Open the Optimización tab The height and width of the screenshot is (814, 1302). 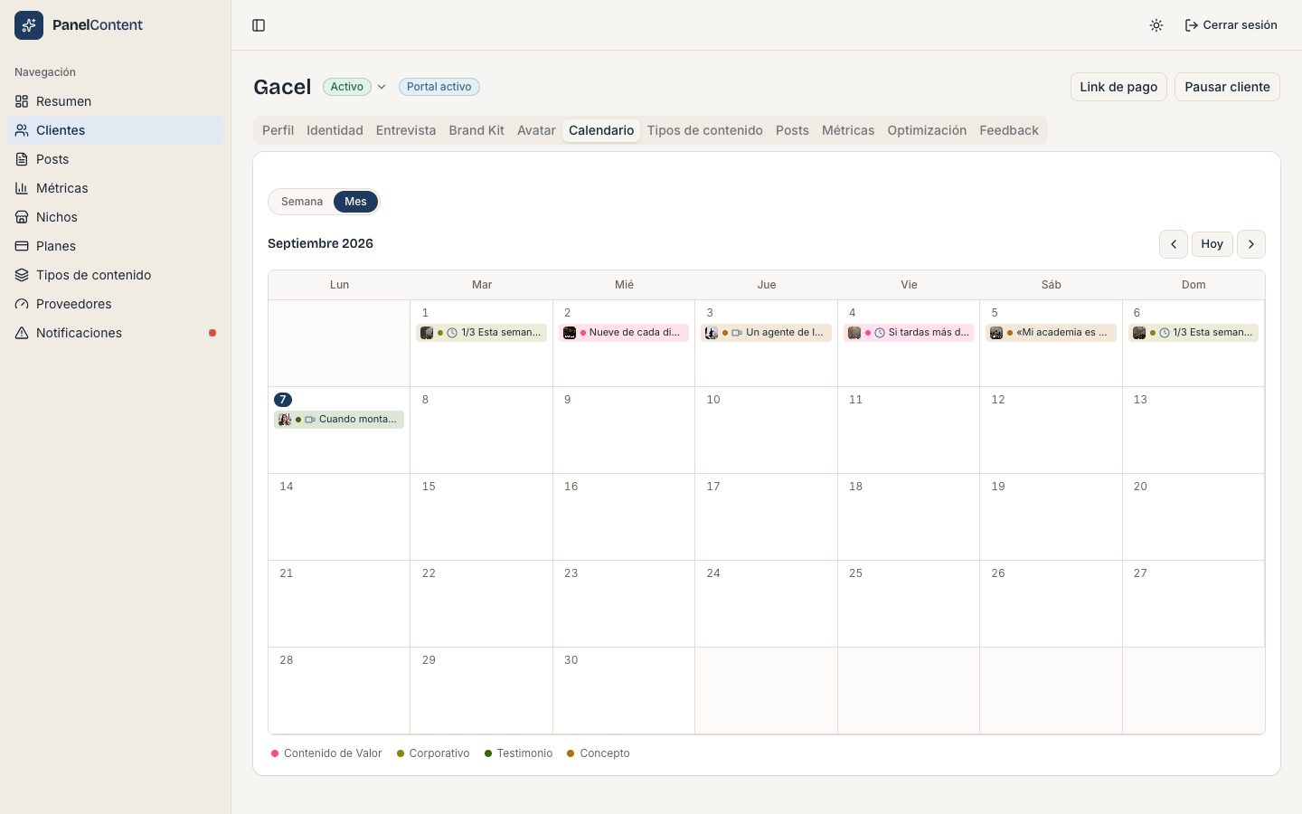(927, 130)
